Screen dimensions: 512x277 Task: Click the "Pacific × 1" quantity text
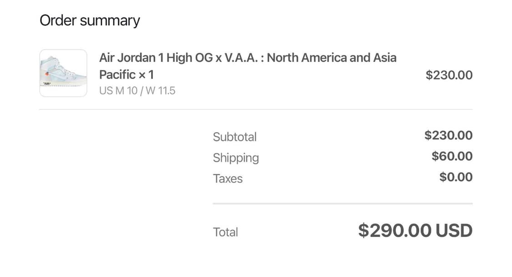127,74
